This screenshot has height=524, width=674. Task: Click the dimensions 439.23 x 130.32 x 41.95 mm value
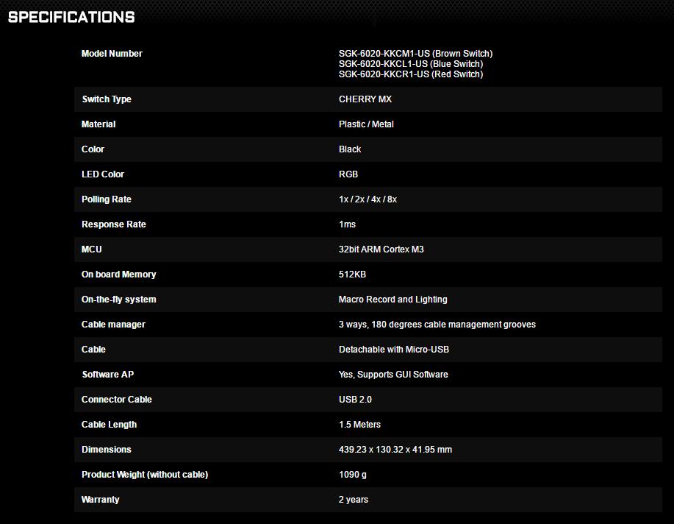tap(395, 450)
